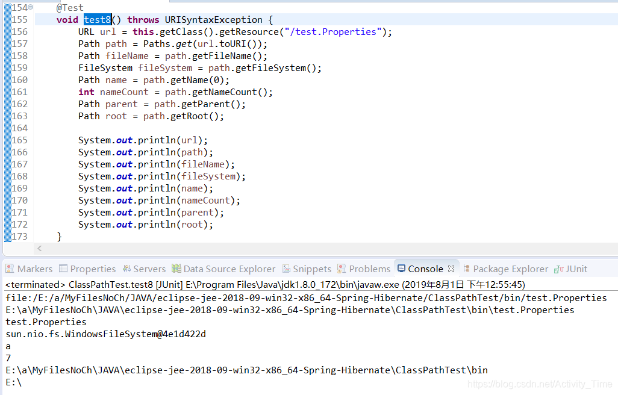Screen dimensions: 618x395
Task: Click the Data Source Explorer icon
Action: tap(176, 268)
